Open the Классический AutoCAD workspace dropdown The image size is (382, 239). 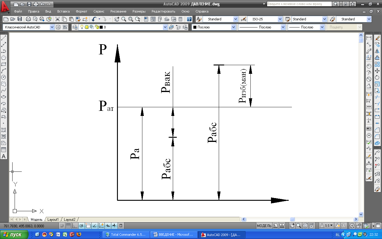(52, 27)
